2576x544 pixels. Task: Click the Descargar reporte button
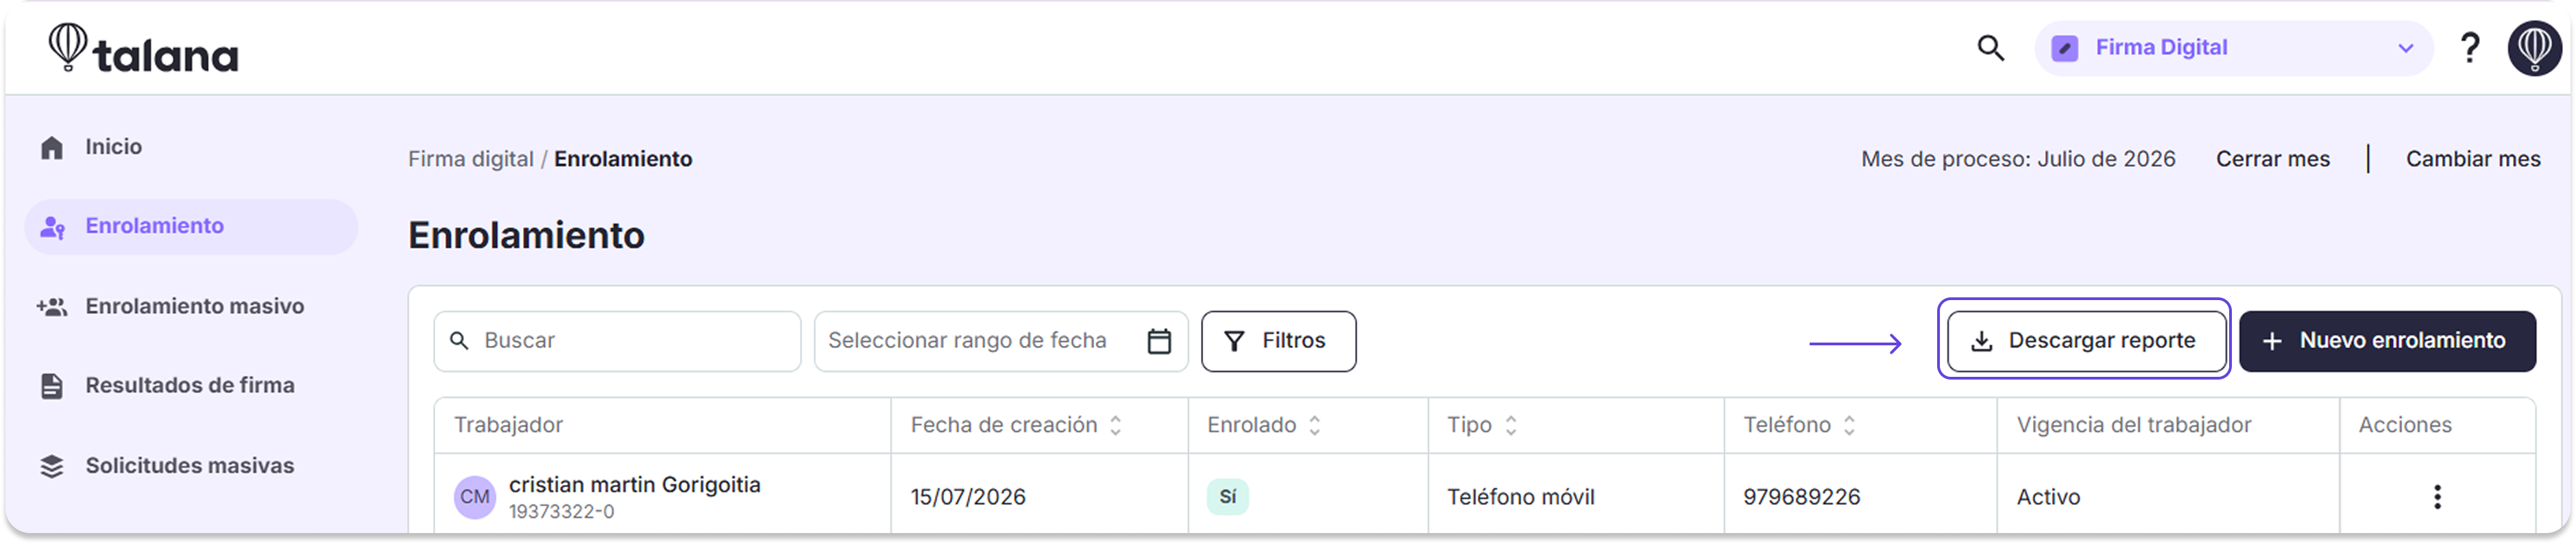tap(2085, 341)
